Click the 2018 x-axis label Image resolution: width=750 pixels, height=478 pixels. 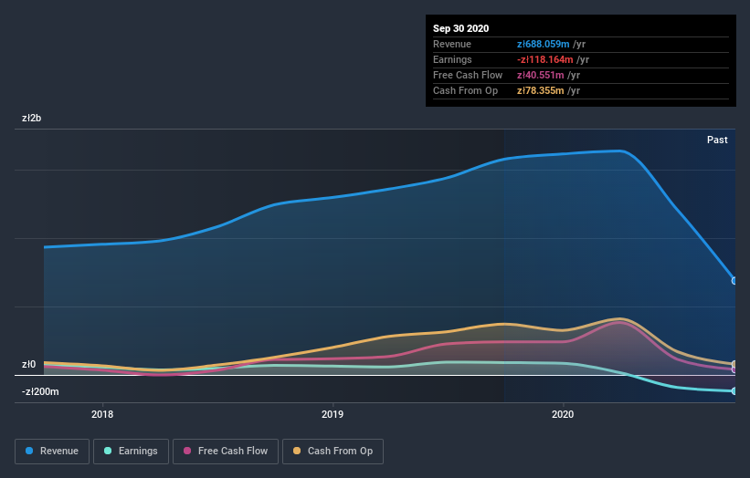coord(102,414)
